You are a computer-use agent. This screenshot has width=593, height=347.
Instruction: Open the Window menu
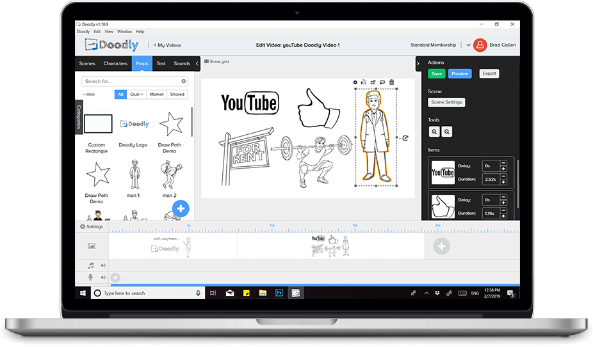124,32
